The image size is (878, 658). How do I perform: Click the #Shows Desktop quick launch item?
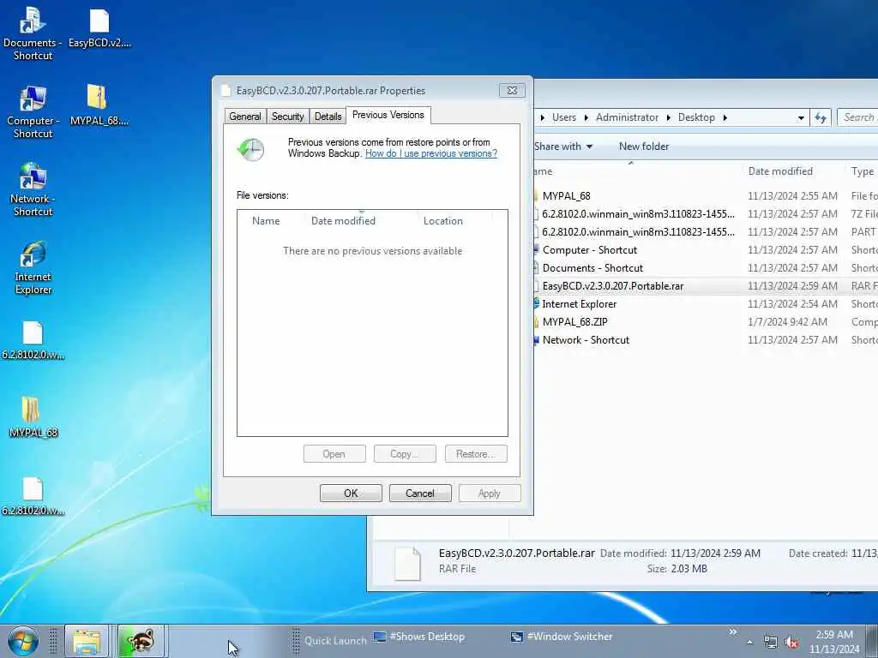click(419, 637)
